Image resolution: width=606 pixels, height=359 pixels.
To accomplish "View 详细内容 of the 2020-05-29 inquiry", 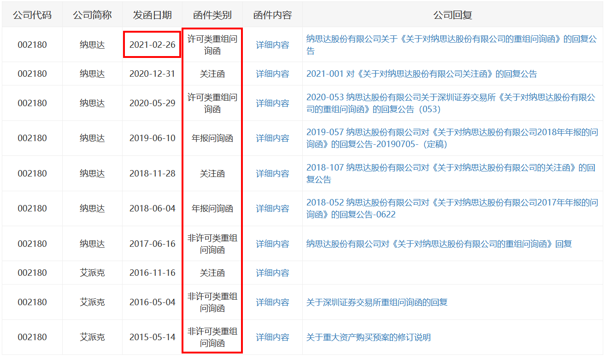I will click(272, 103).
